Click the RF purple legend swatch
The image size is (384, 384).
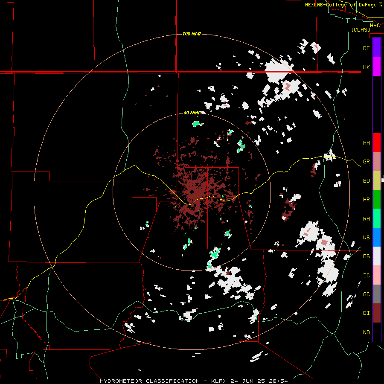click(x=377, y=48)
